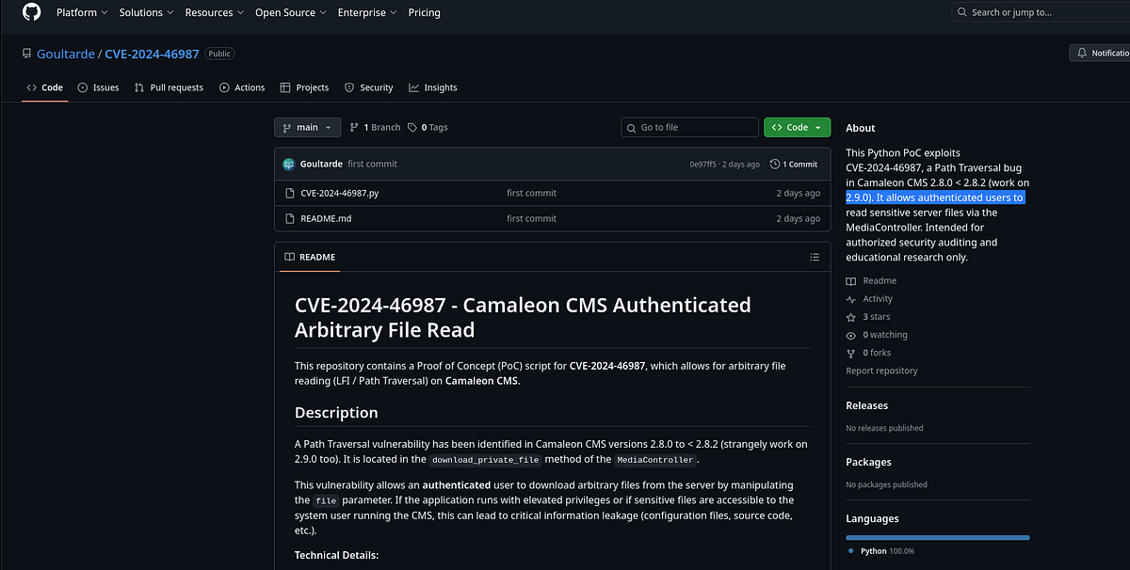This screenshot has width=1130, height=570.
Task: Click the About heading
Action: click(861, 128)
